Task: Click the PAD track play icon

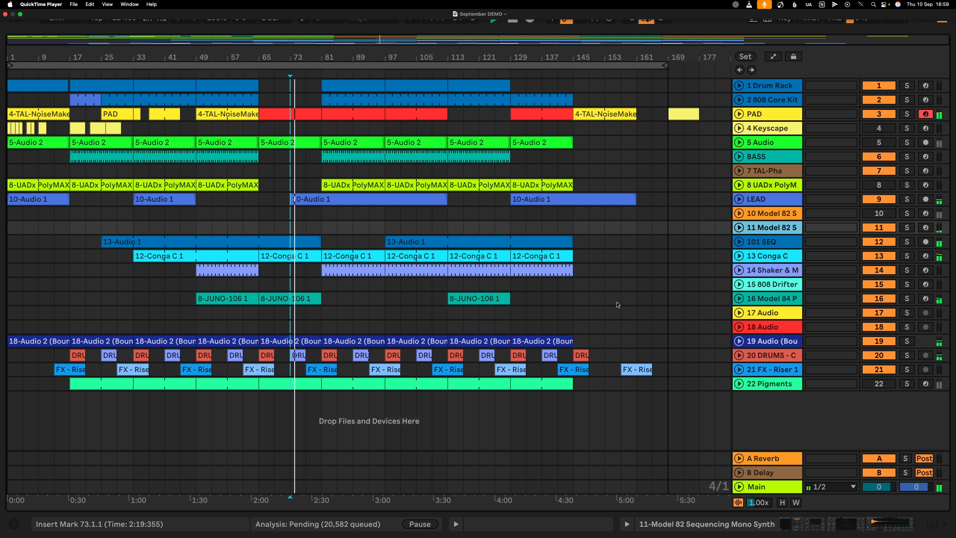Action: (739, 114)
